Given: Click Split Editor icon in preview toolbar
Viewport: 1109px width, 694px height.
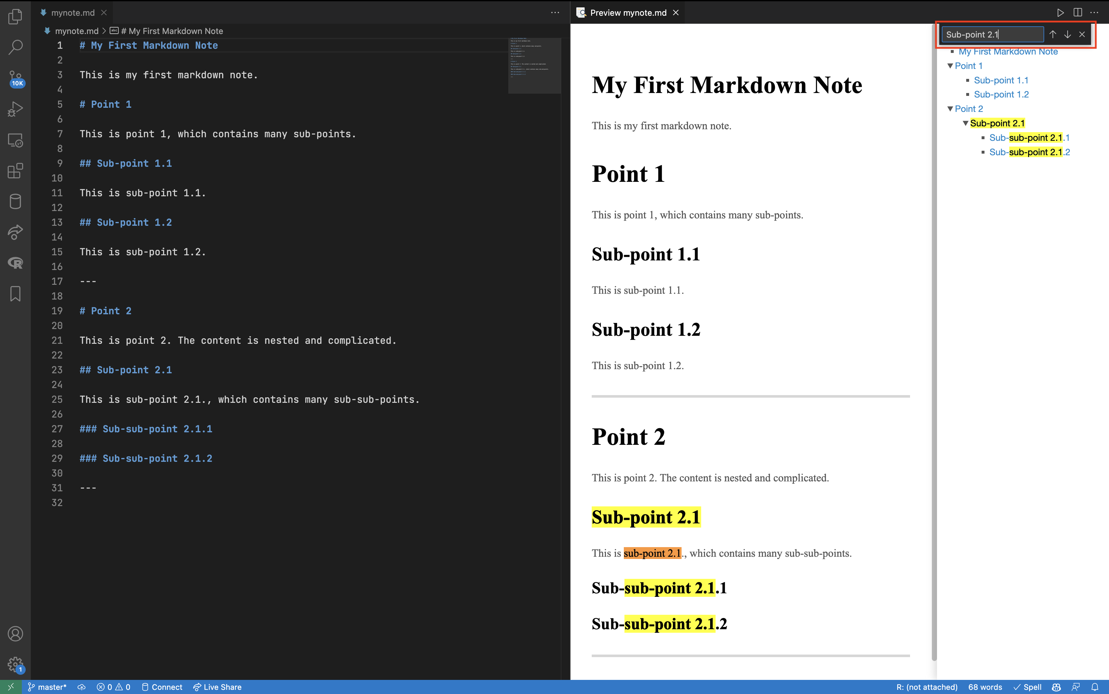Looking at the screenshot, I should (x=1077, y=13).
